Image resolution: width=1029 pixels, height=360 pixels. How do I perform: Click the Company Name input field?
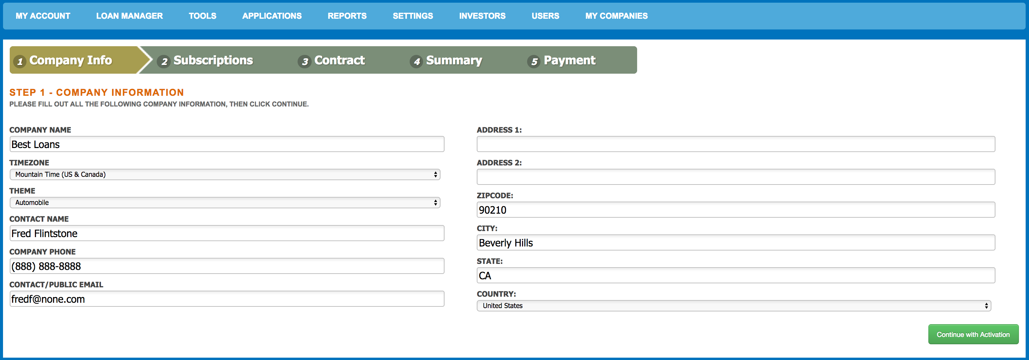click(x=227, y=144)
